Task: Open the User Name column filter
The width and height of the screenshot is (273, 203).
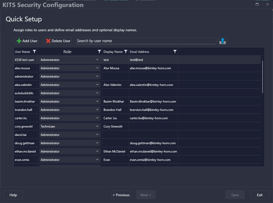Action: pyautogui.click(x=34, y=52)
